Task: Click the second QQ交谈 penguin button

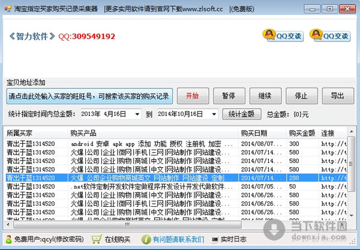Action: (x=330, y=35)
